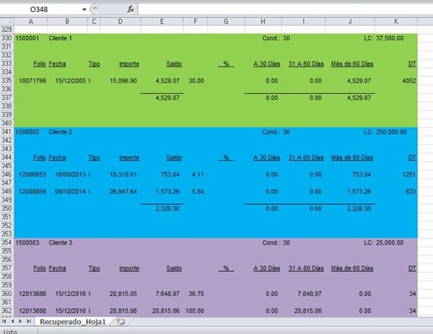Select column A header
The image size is (433, 334).
(31, 22)
